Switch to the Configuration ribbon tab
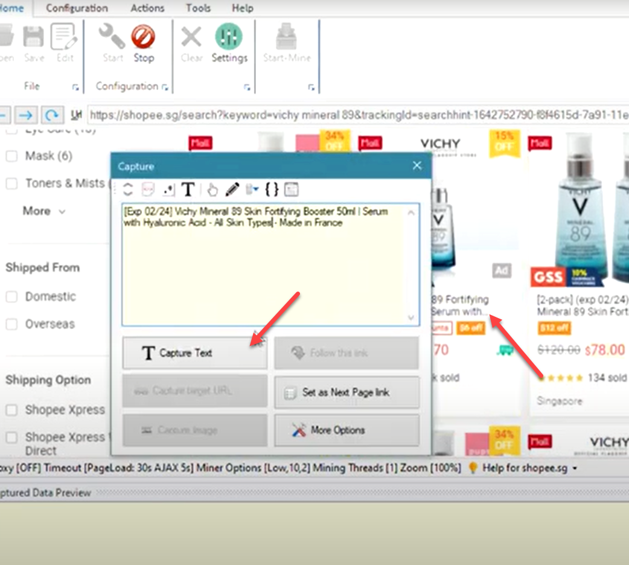 point(77,8)
